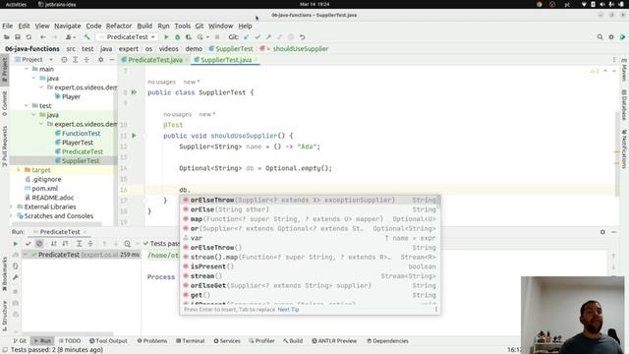Open PredicateTest run configuration dropdown

point(128,37)
